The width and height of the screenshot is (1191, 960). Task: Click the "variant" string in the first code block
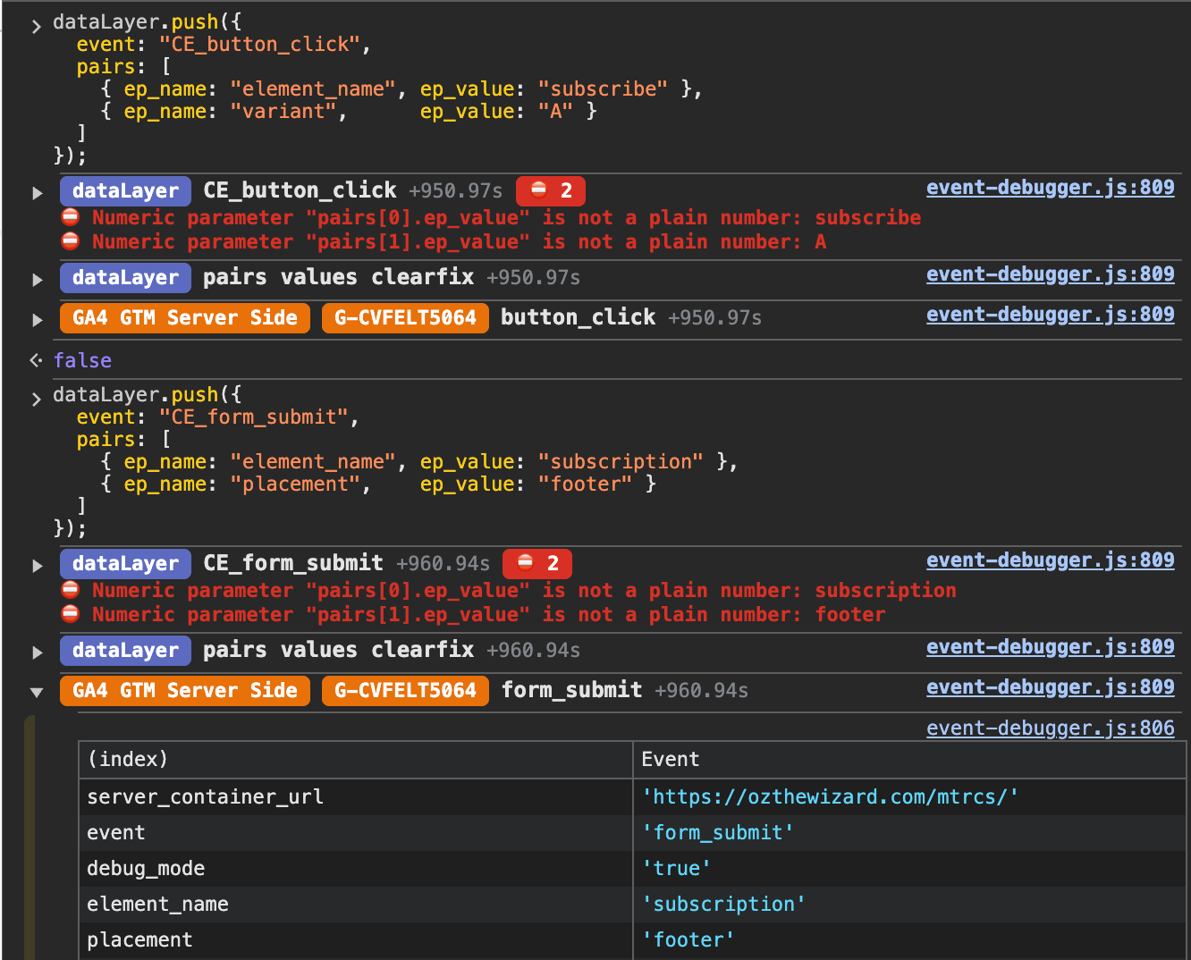coord(283,112)
